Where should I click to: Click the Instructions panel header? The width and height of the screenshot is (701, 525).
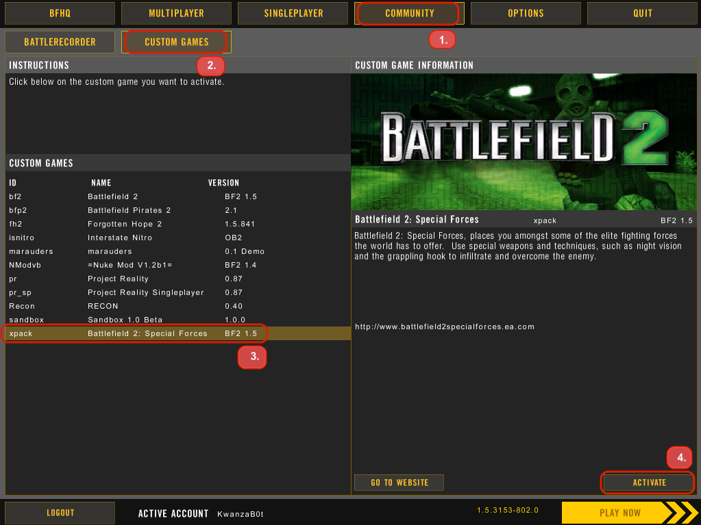pos(39,65)
